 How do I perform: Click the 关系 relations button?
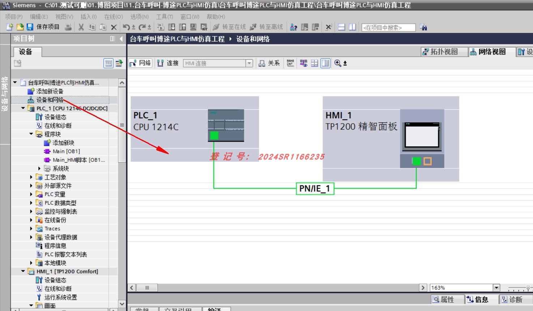click(x=269, y=63)
